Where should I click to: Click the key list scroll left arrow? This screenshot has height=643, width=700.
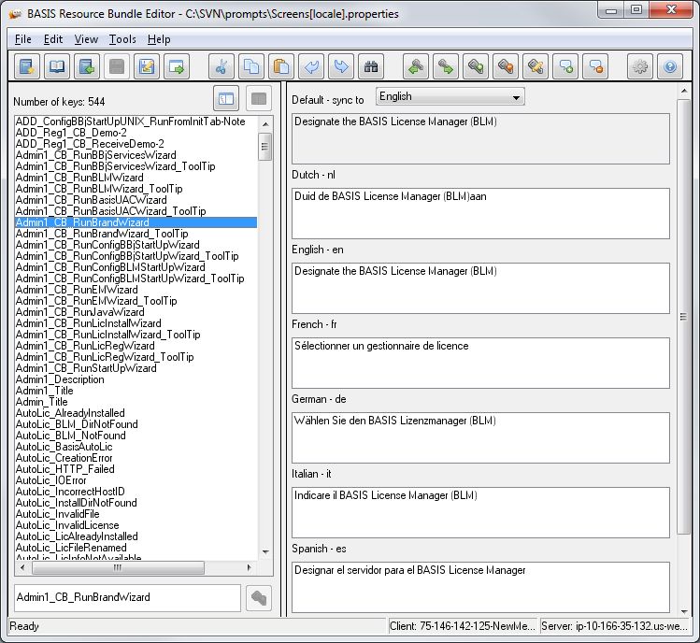[22, 568]
